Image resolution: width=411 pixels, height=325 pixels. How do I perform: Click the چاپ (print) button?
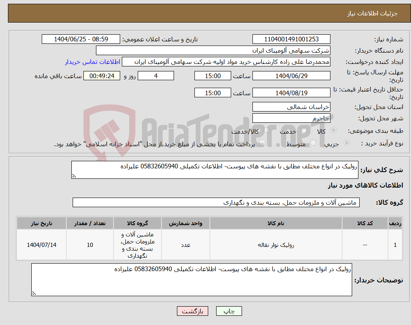coord(228,311)
